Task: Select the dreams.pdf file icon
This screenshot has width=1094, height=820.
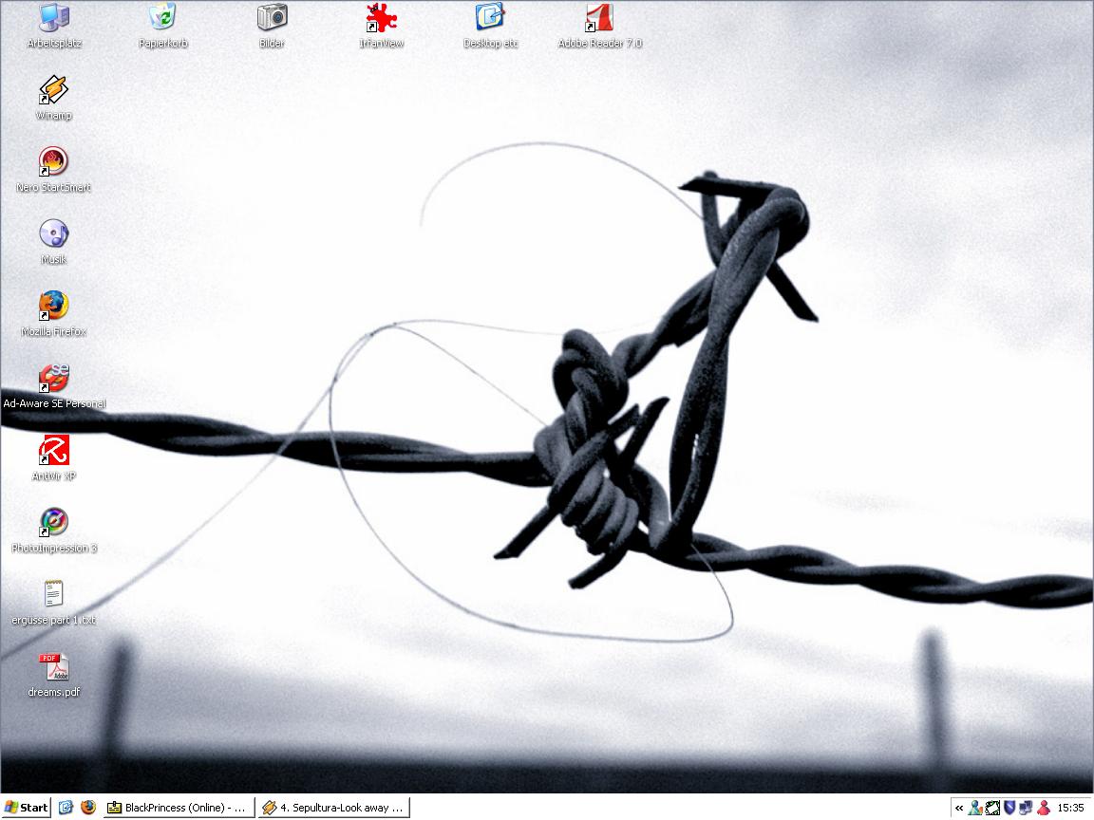Action: 54,667
